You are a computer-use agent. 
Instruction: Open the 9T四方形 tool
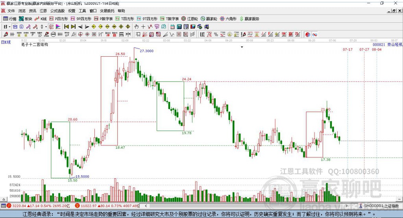pos(147,19)
